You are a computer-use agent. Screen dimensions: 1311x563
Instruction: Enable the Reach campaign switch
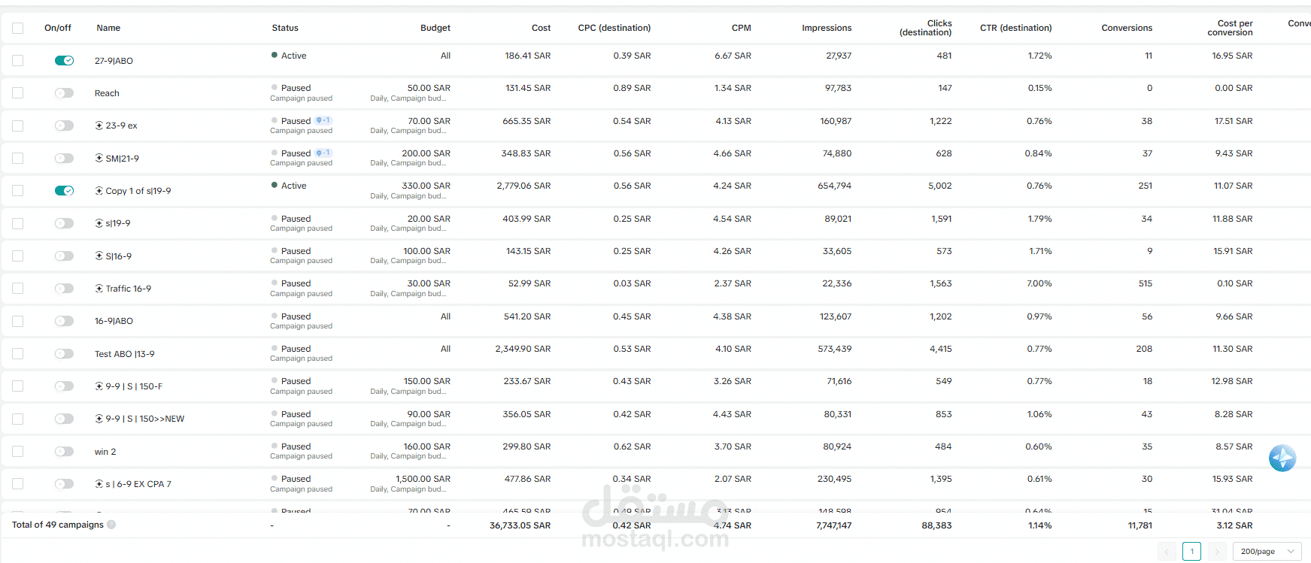[x=64, y=93]
